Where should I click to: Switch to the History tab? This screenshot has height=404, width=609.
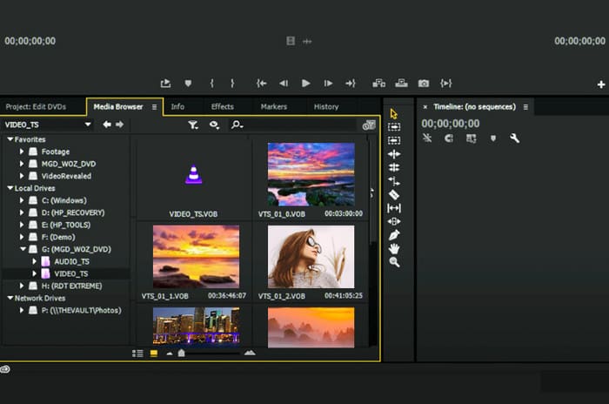click(x=326, y=106)
